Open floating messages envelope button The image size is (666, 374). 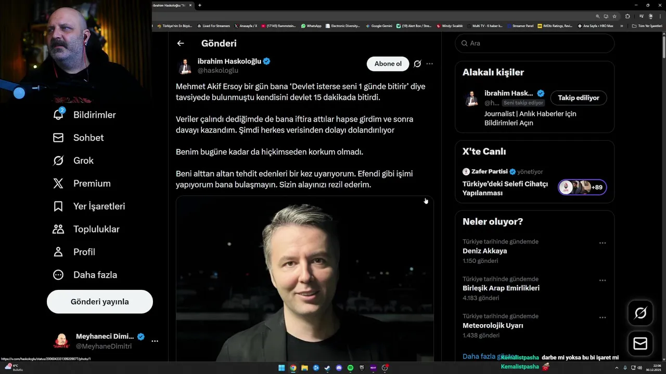[x=641, y=344]
